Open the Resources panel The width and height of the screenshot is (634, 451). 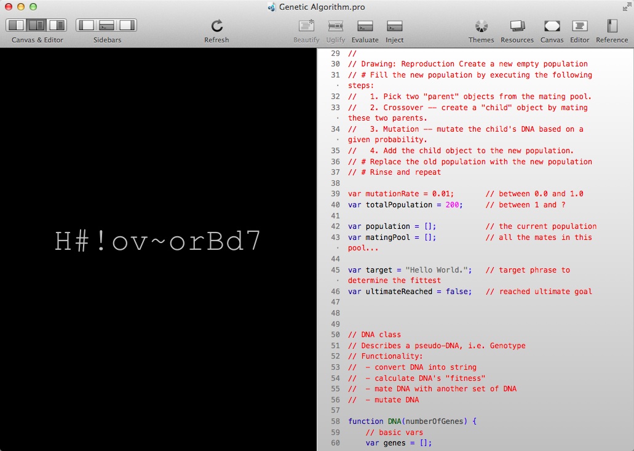(x=517, y=26)
